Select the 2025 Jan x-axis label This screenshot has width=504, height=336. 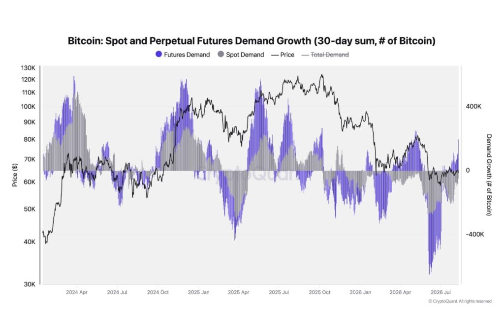tap(198, 292)
